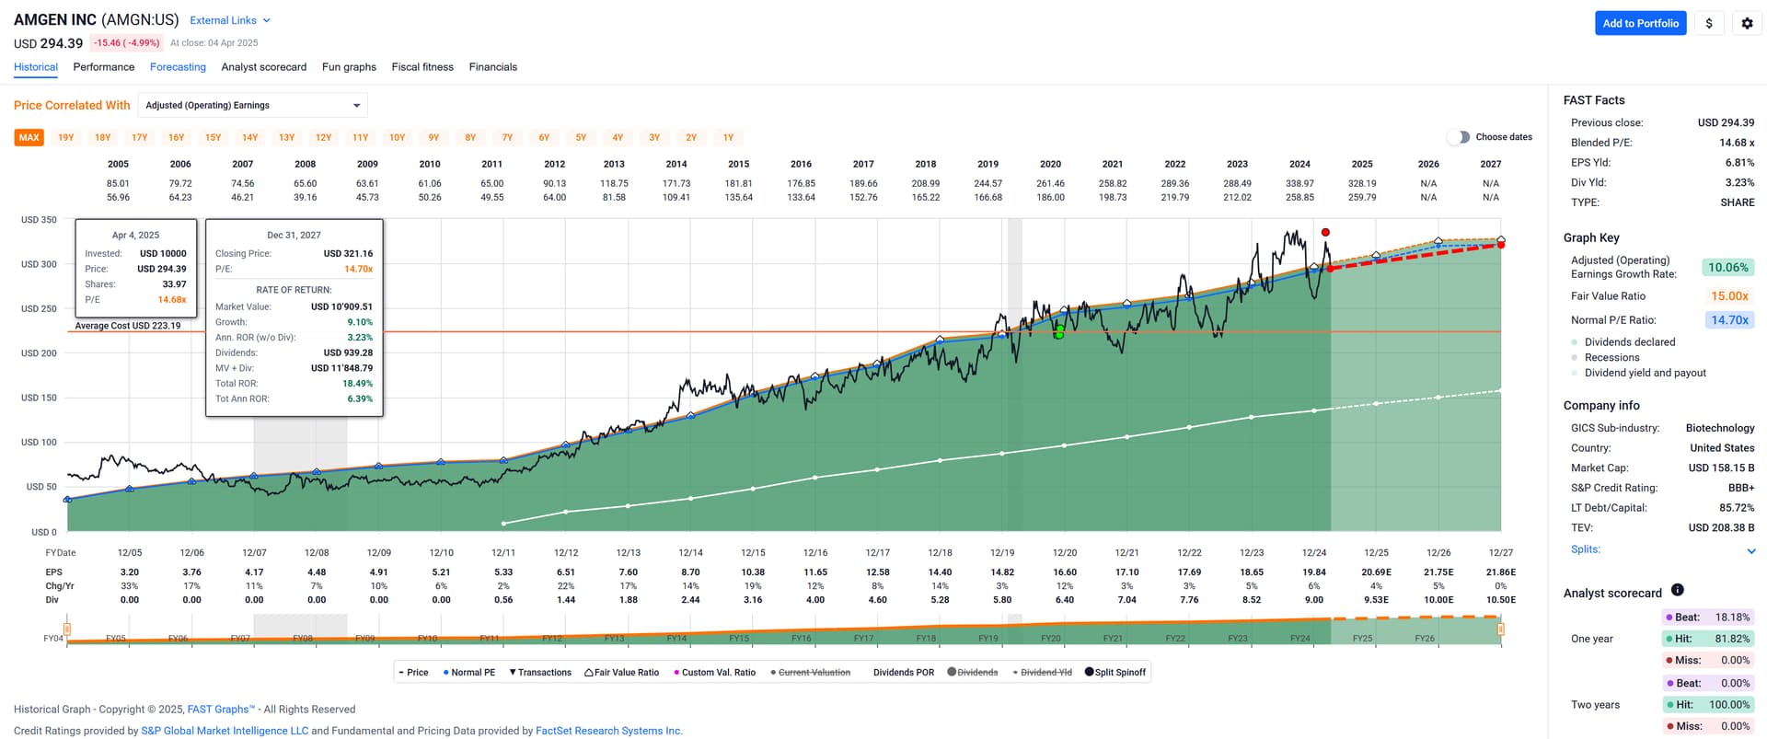Screen dimensions: 1767x739
Task: Select the 1Y time range
Action: [728, 137]
